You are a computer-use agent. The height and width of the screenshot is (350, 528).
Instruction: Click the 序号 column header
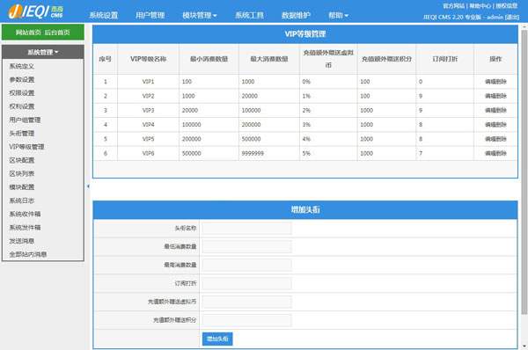pos(105,59)
